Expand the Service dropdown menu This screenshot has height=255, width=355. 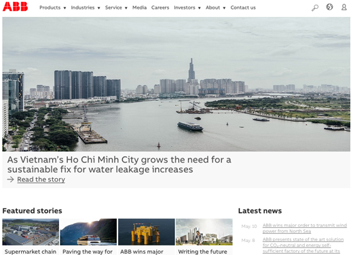point(116,7)
